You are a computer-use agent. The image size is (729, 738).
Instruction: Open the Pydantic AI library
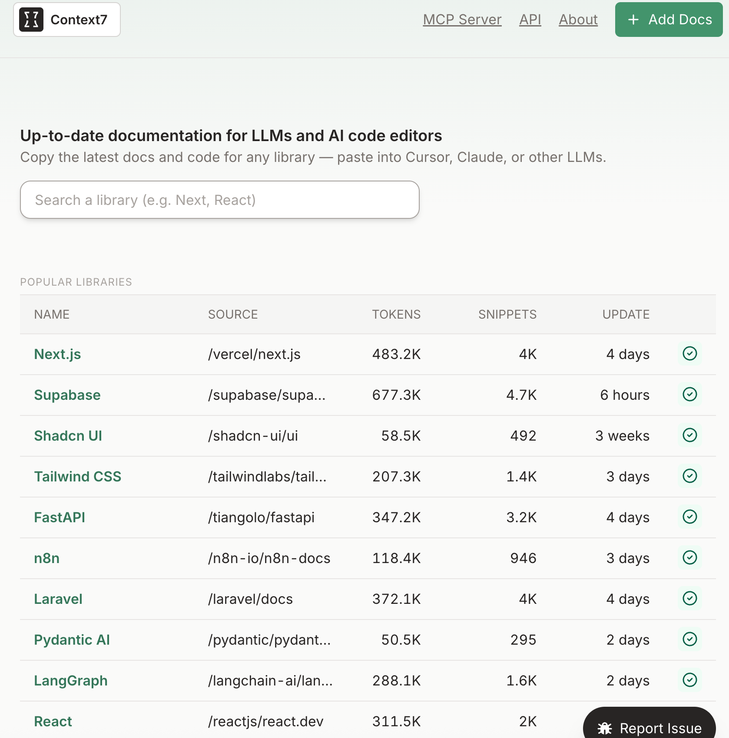click(x=72, y=640)
